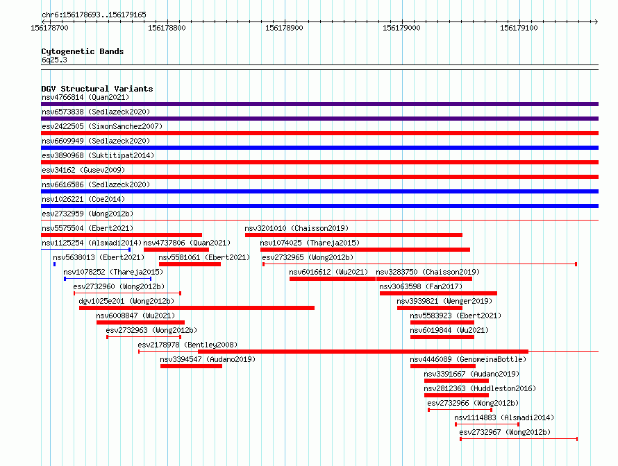Click the red bar under nsv5575504 (Ebert2021)

coord(122,235)
